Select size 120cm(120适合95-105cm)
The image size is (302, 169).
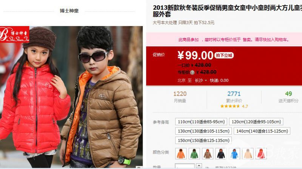[x=256, y=121]
